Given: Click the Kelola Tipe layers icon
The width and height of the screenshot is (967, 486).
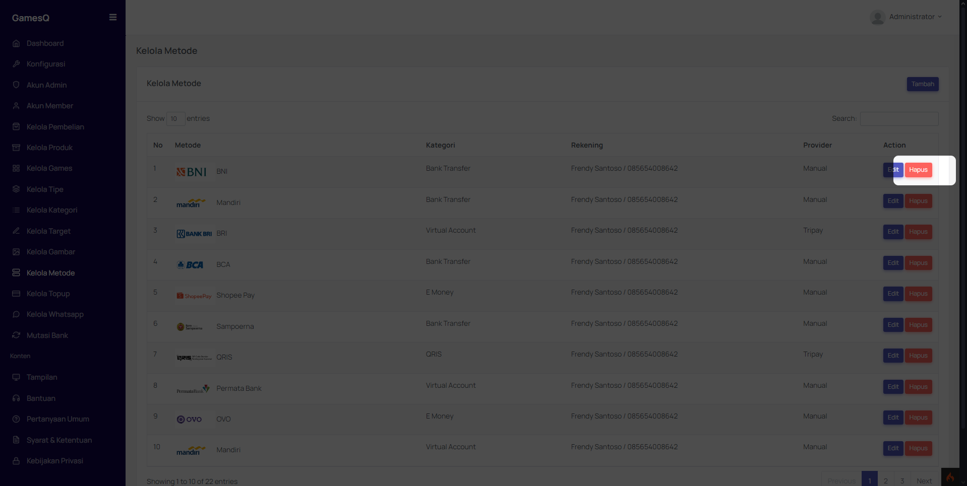Looking at the screenshot, I should tap(16, 189).
